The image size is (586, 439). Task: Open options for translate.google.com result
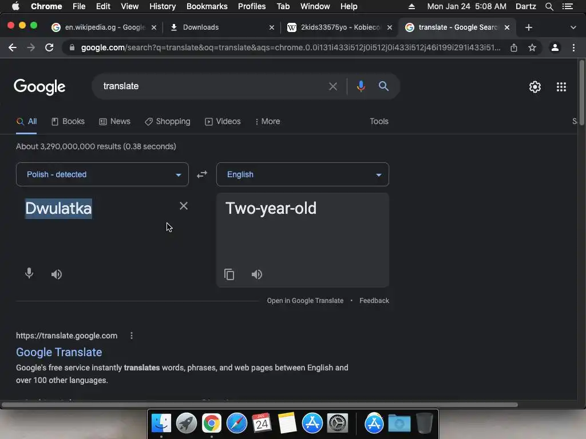[131, 336]
